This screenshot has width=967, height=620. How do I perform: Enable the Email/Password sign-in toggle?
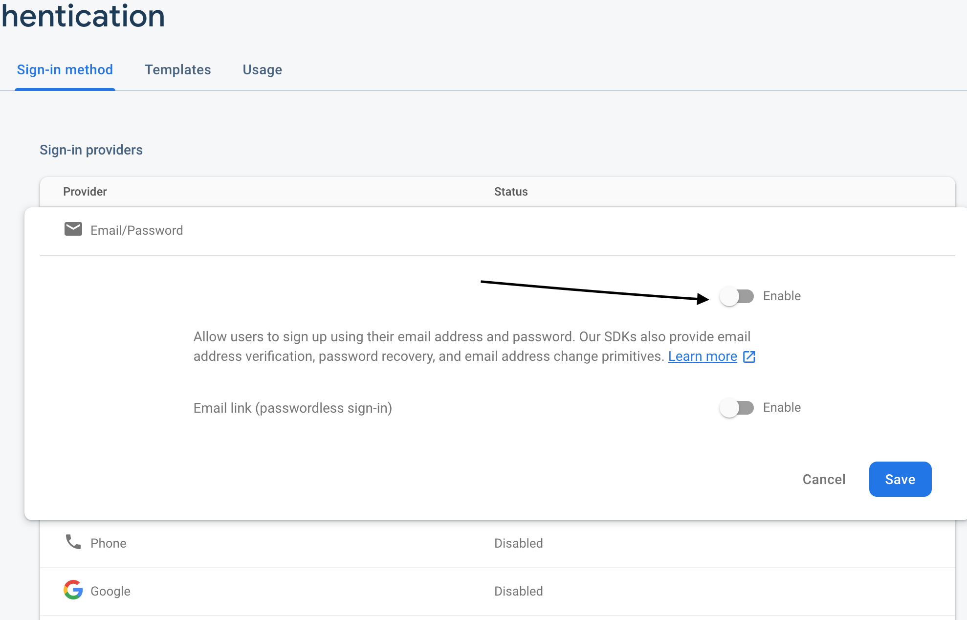click(x=736, y=296)
